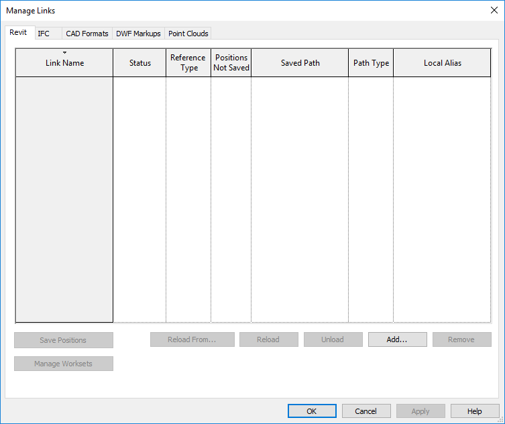
Task: Click the Manage Worksets button
Action: 64,364
